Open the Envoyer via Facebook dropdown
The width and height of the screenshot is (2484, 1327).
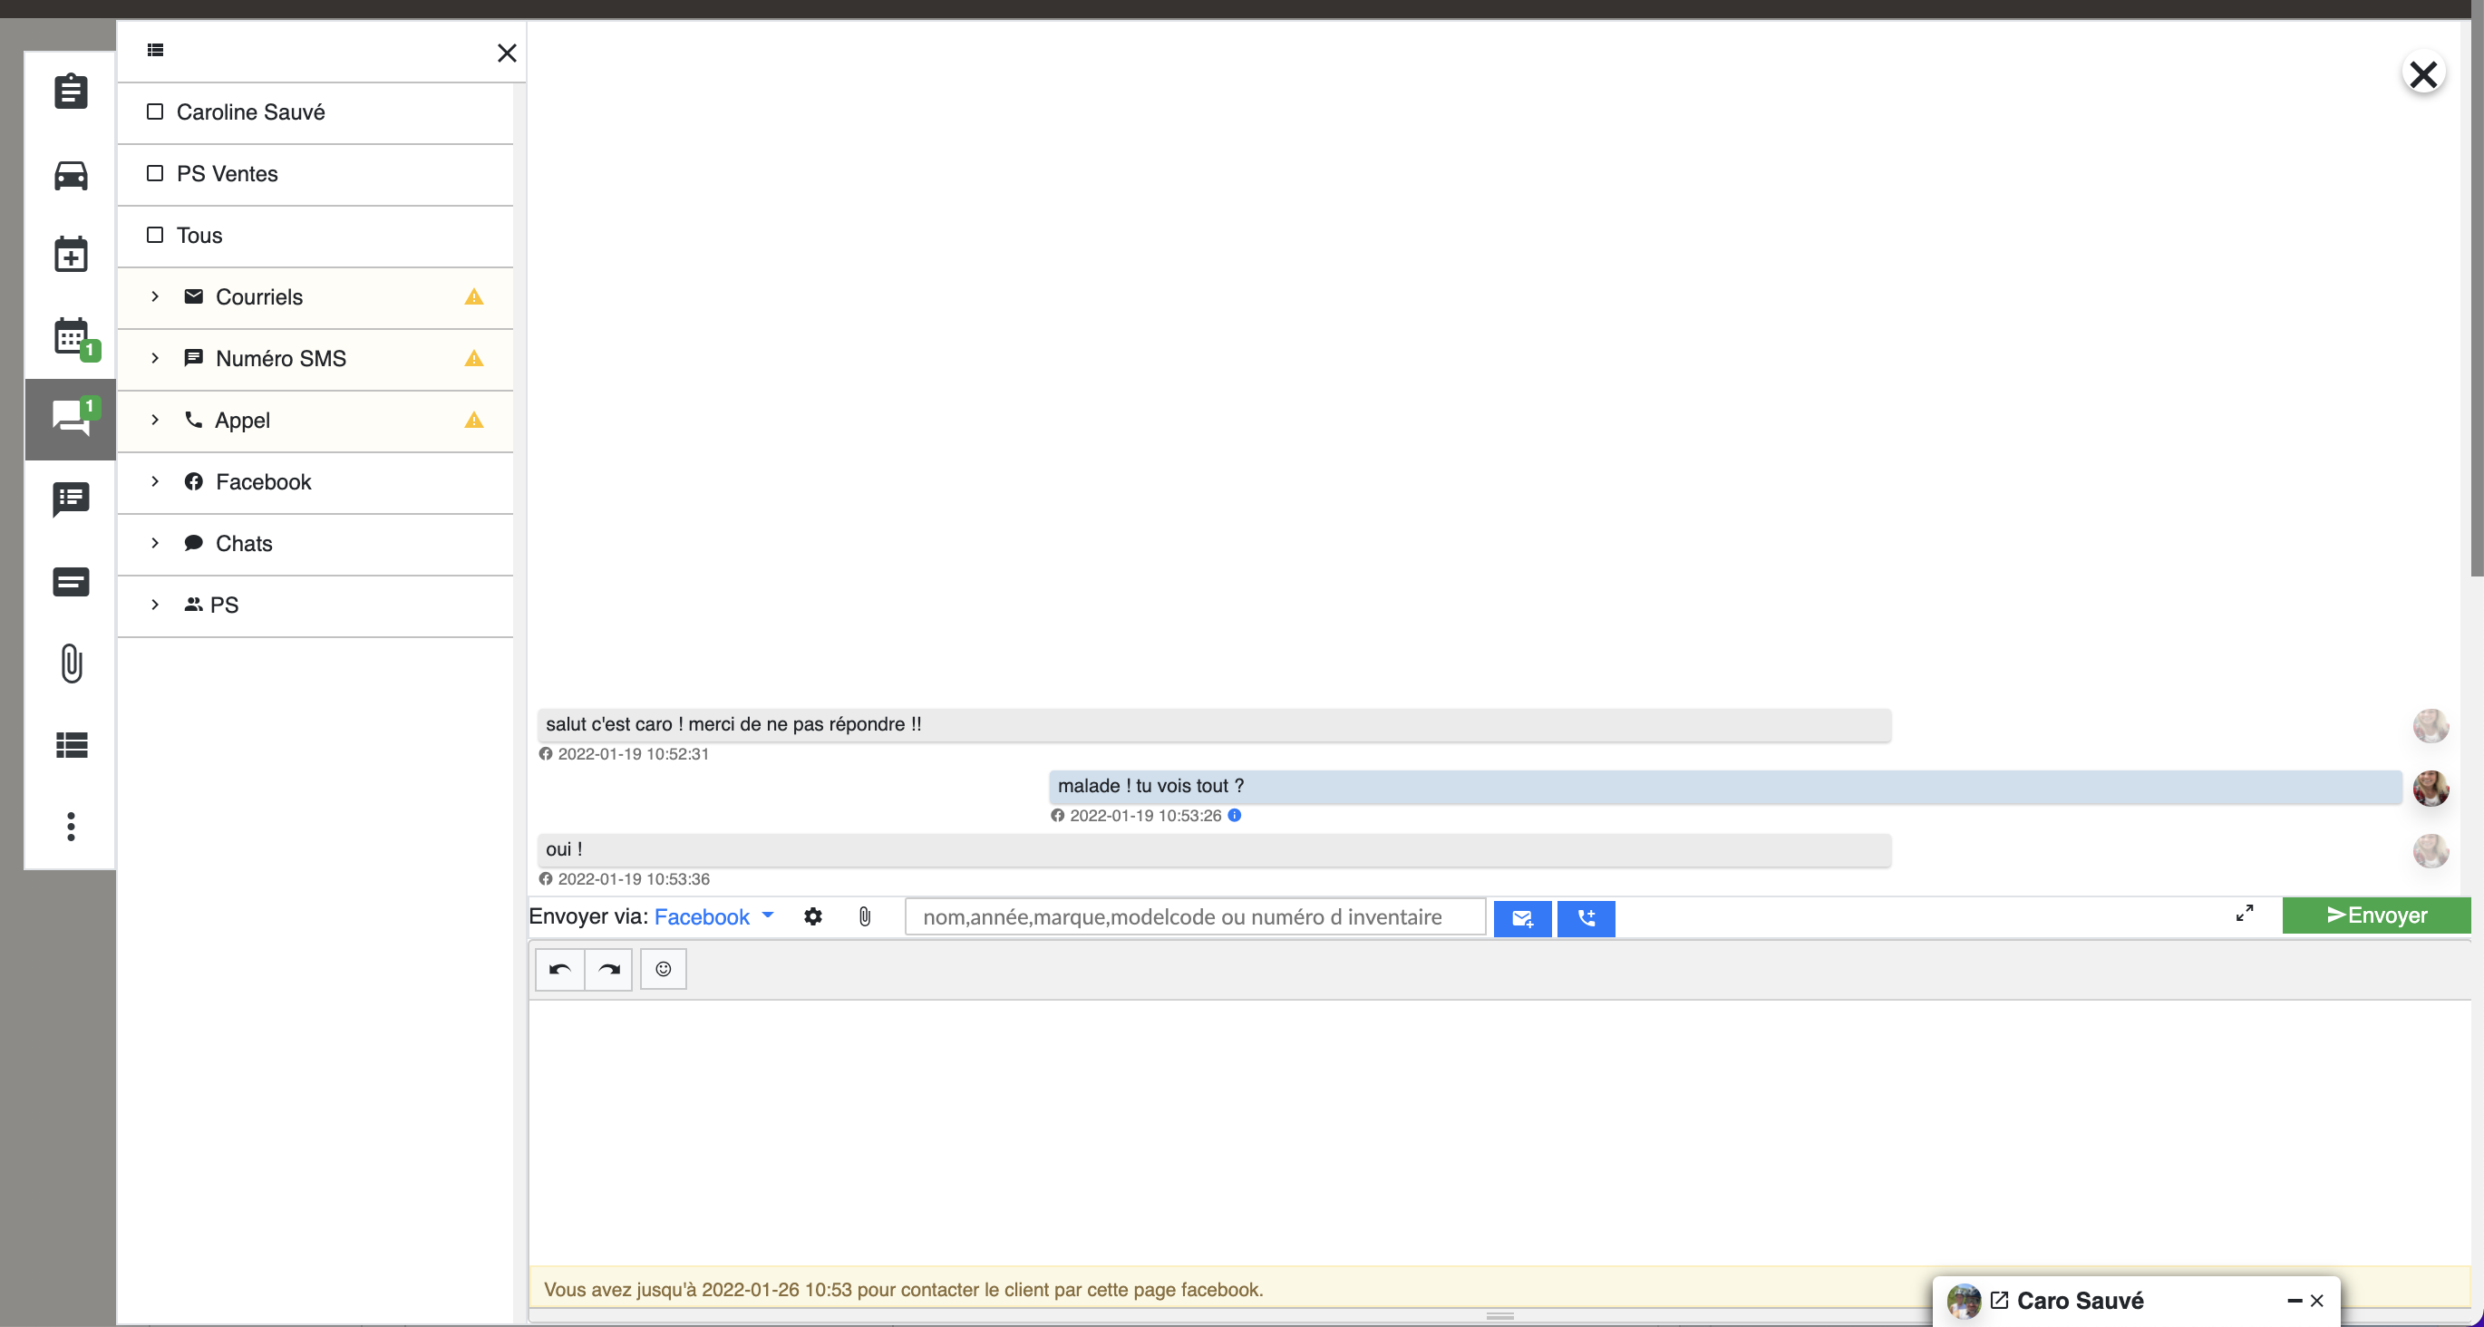point(713,917)
